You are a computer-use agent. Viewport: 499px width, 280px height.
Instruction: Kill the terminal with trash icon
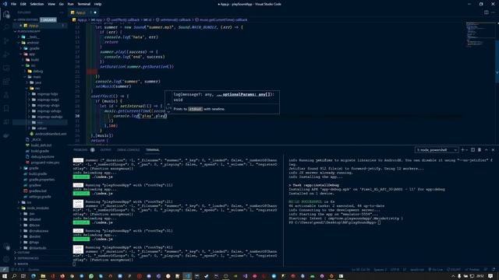[480, 150]
